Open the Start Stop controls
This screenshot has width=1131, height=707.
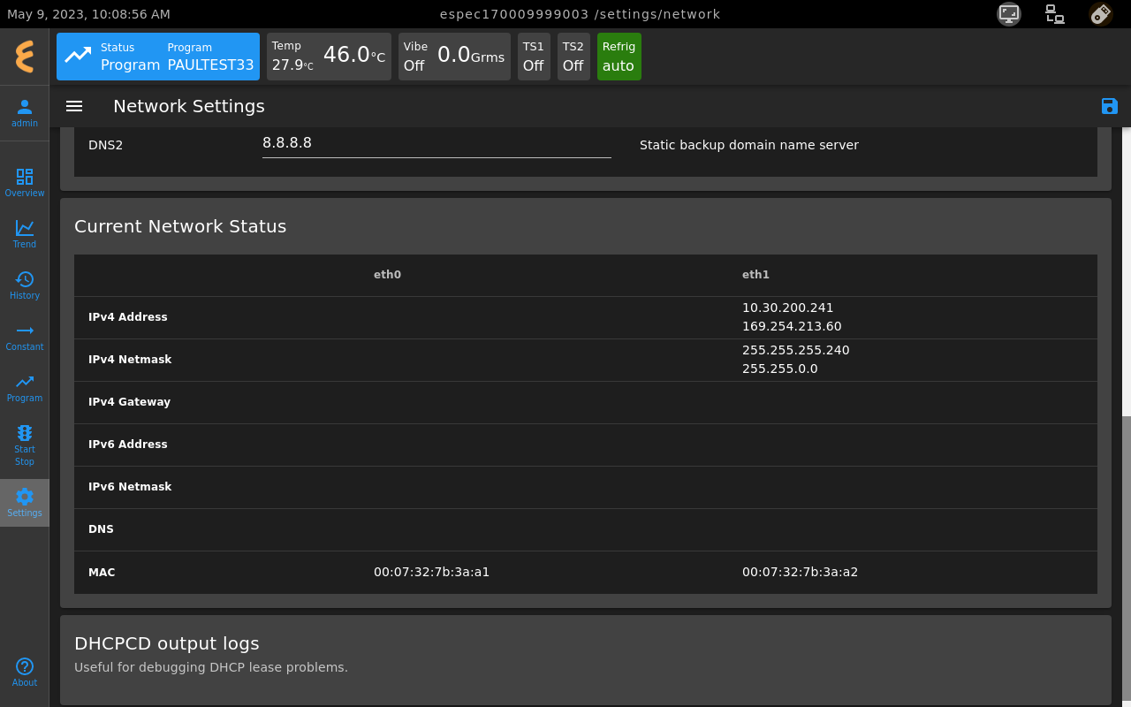(25, 445)
